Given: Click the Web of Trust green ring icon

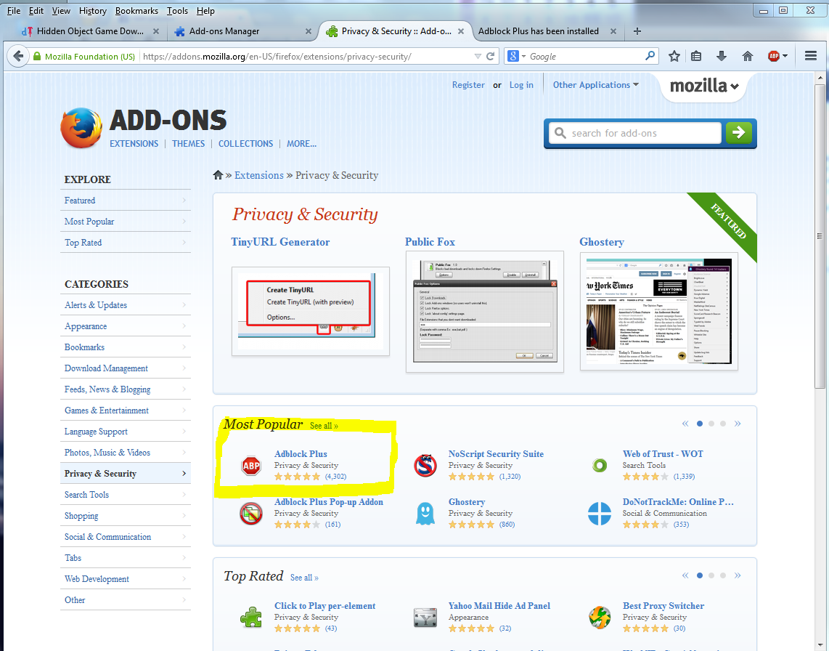Looking at the screenshot, I should tap(600, 466).
